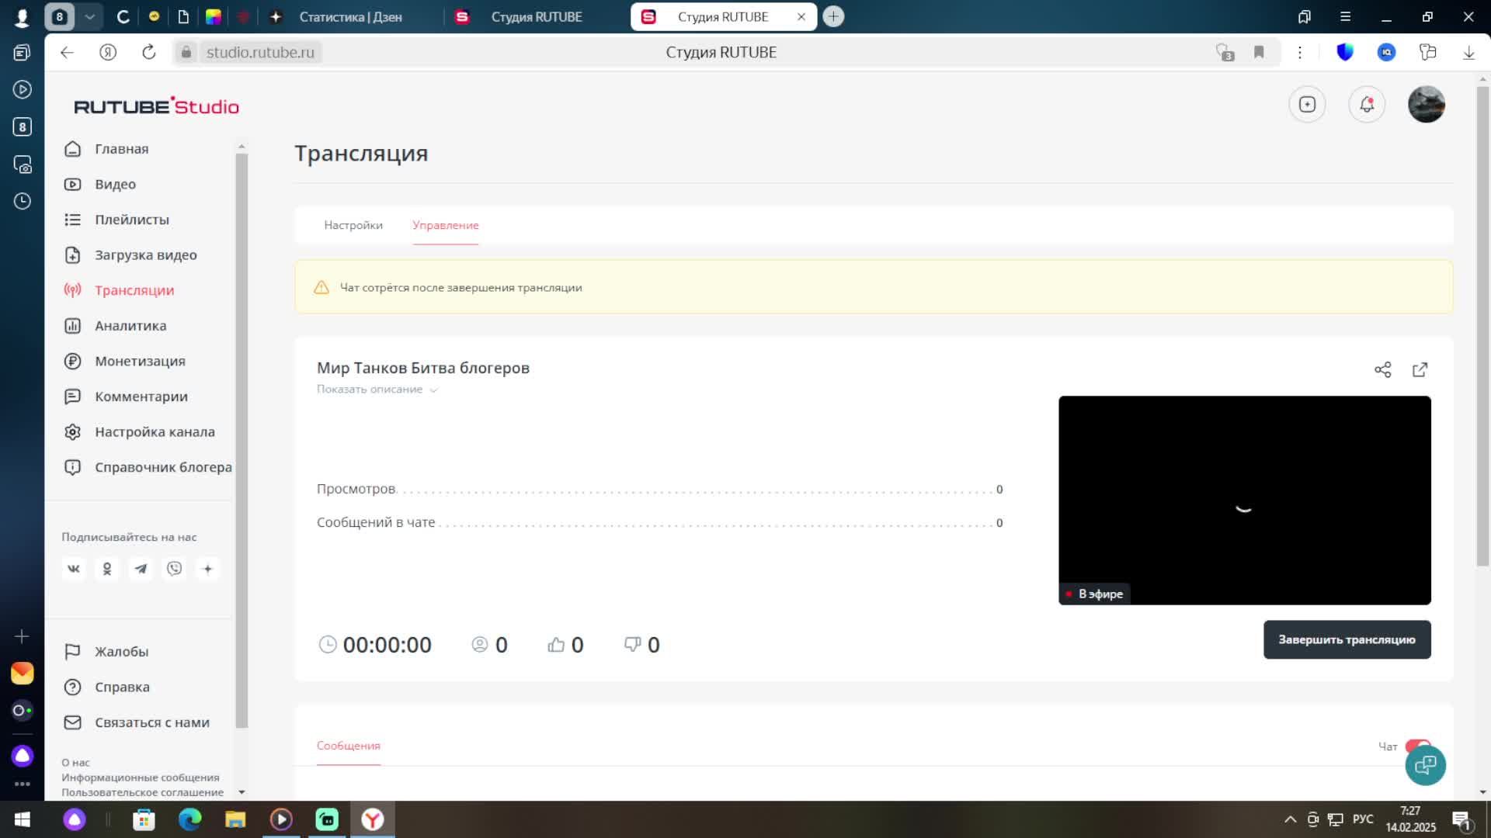The height and width of the screenshot is (838, 1491).
Task: Open taskbar clock and date
Action: coord(1410,819)
